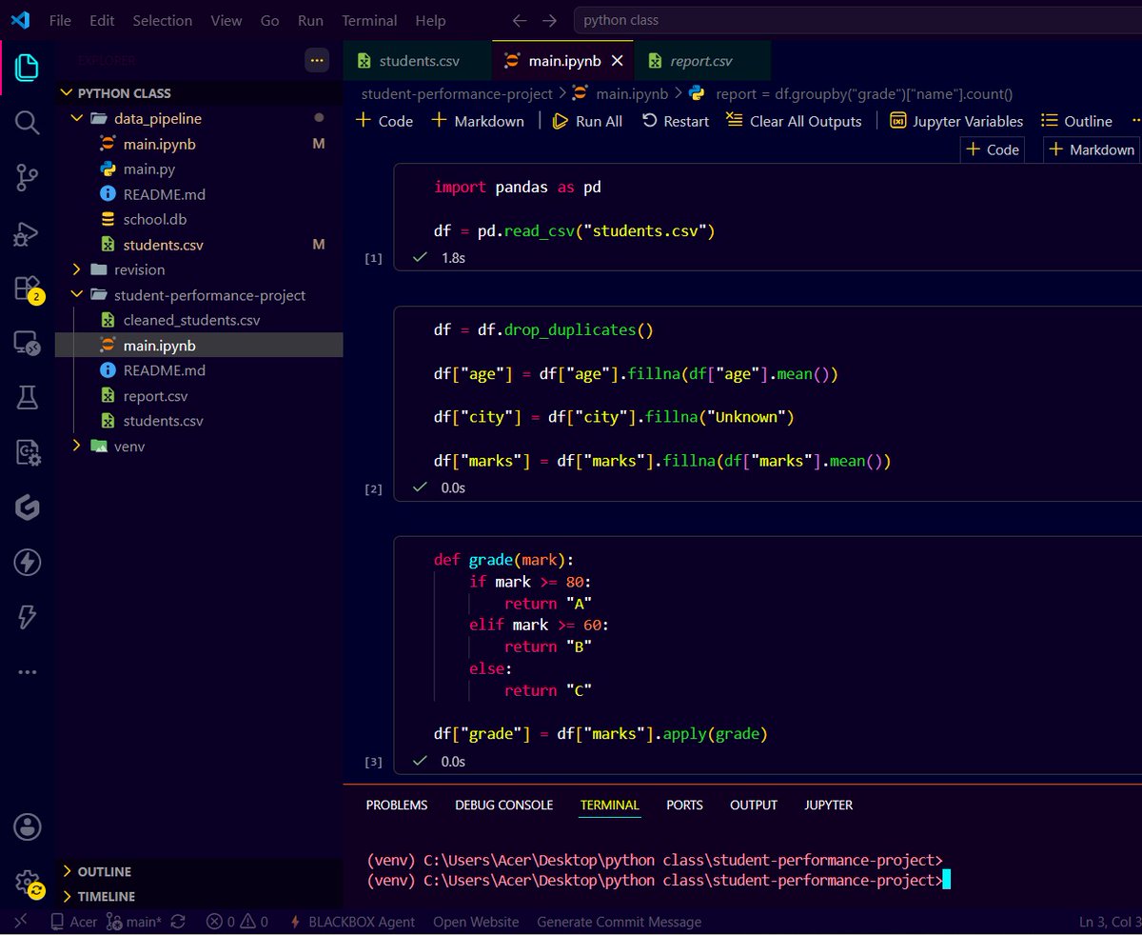The image size is (1142, 935).
Task: Open the File menu
Action: tap(60, 20)
